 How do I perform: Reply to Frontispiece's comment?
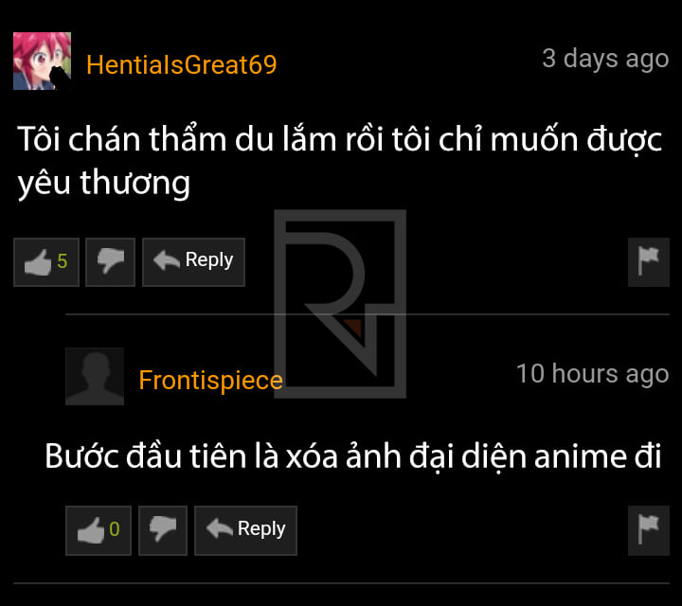click(x=245, y=530)
